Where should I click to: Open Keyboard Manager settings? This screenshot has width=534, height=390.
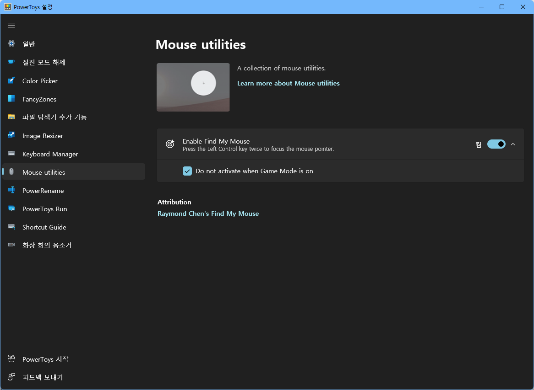[x=74, y=154]
